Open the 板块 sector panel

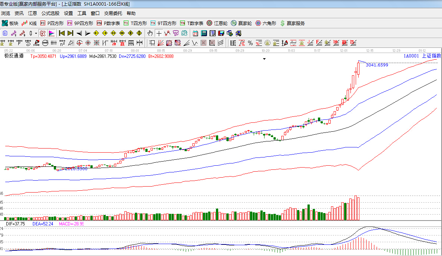pos(10,23)
